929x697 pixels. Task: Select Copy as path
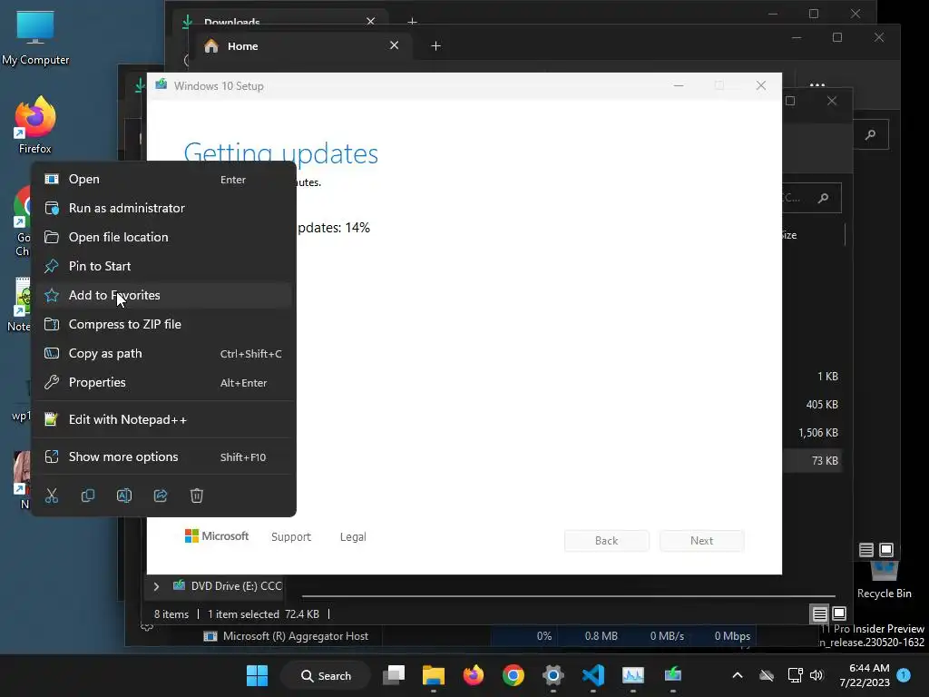tap(163, 353)
